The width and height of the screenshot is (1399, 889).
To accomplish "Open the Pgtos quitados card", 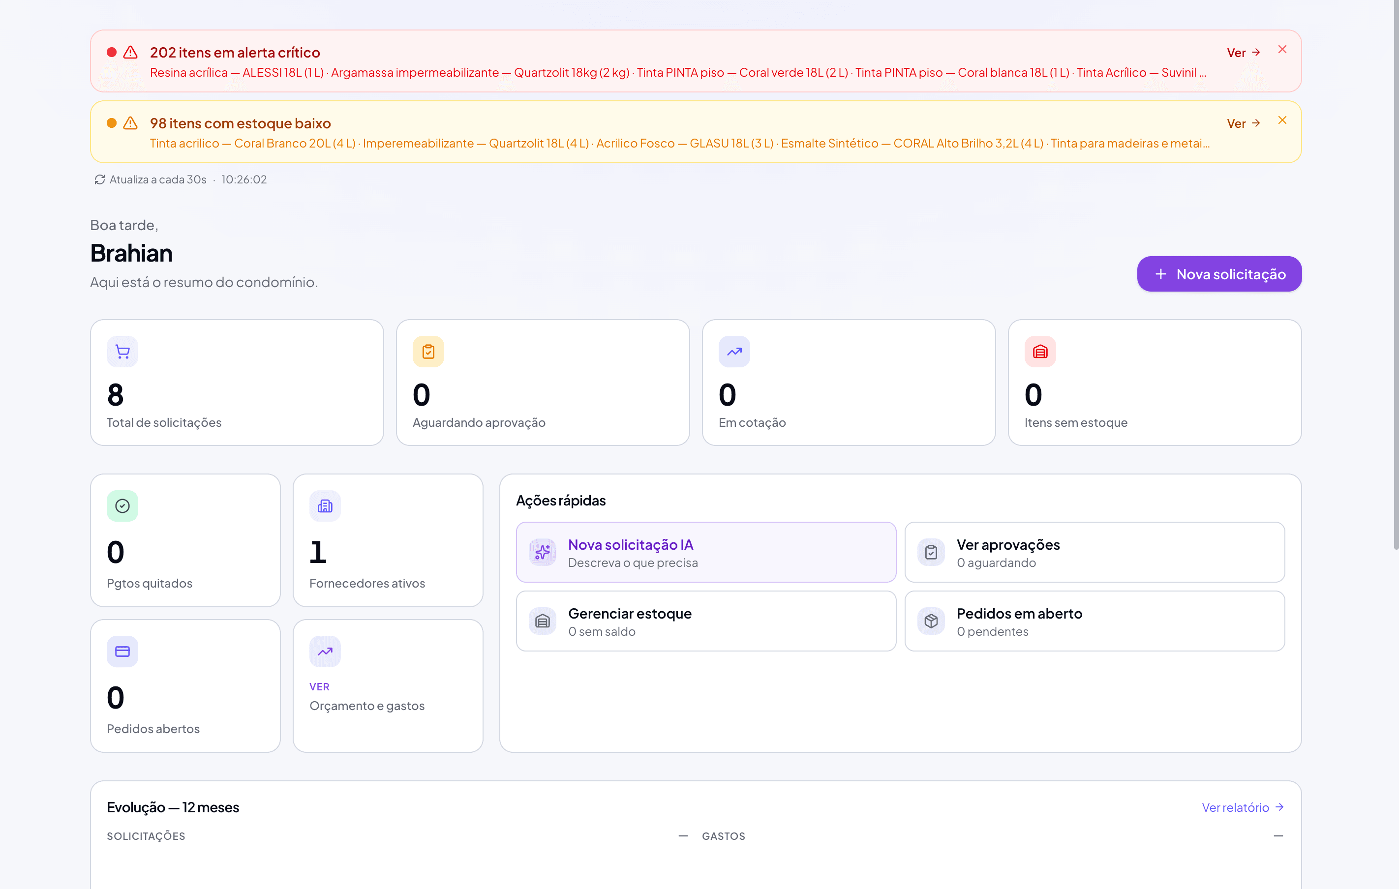I will (x=185, y=540).
